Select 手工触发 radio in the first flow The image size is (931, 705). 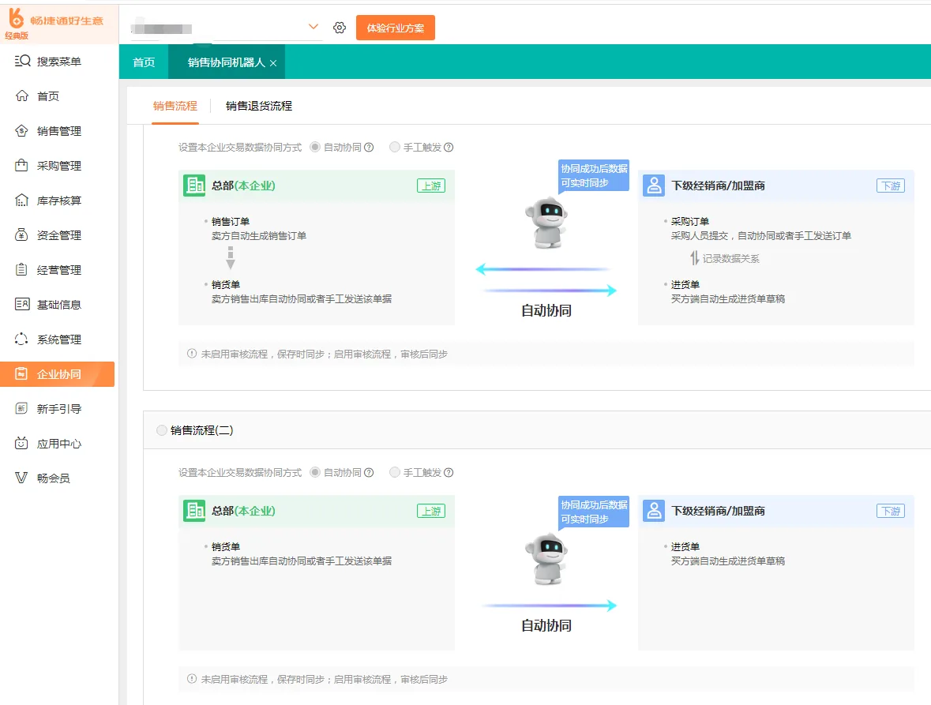[395, 147]
